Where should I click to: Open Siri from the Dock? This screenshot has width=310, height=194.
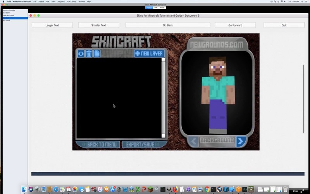click(31, 189)
